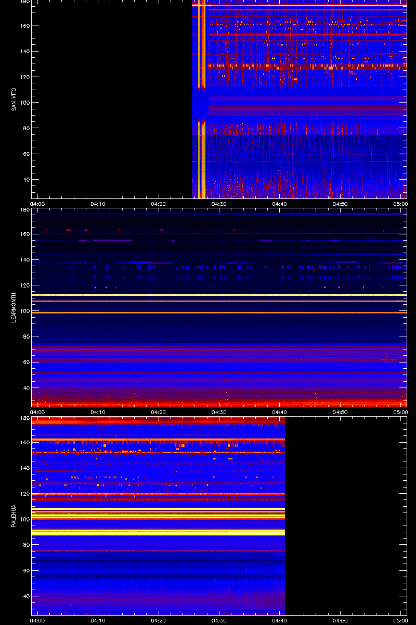This screenshot has height=625, width=416.
Task: Select the Learmonth spectrogram panel
Action: coord(219,307)
